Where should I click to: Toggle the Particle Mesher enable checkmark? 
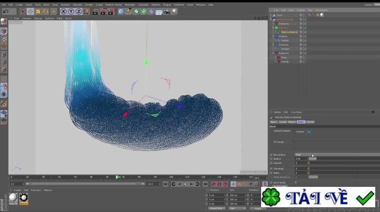[305, 32]
